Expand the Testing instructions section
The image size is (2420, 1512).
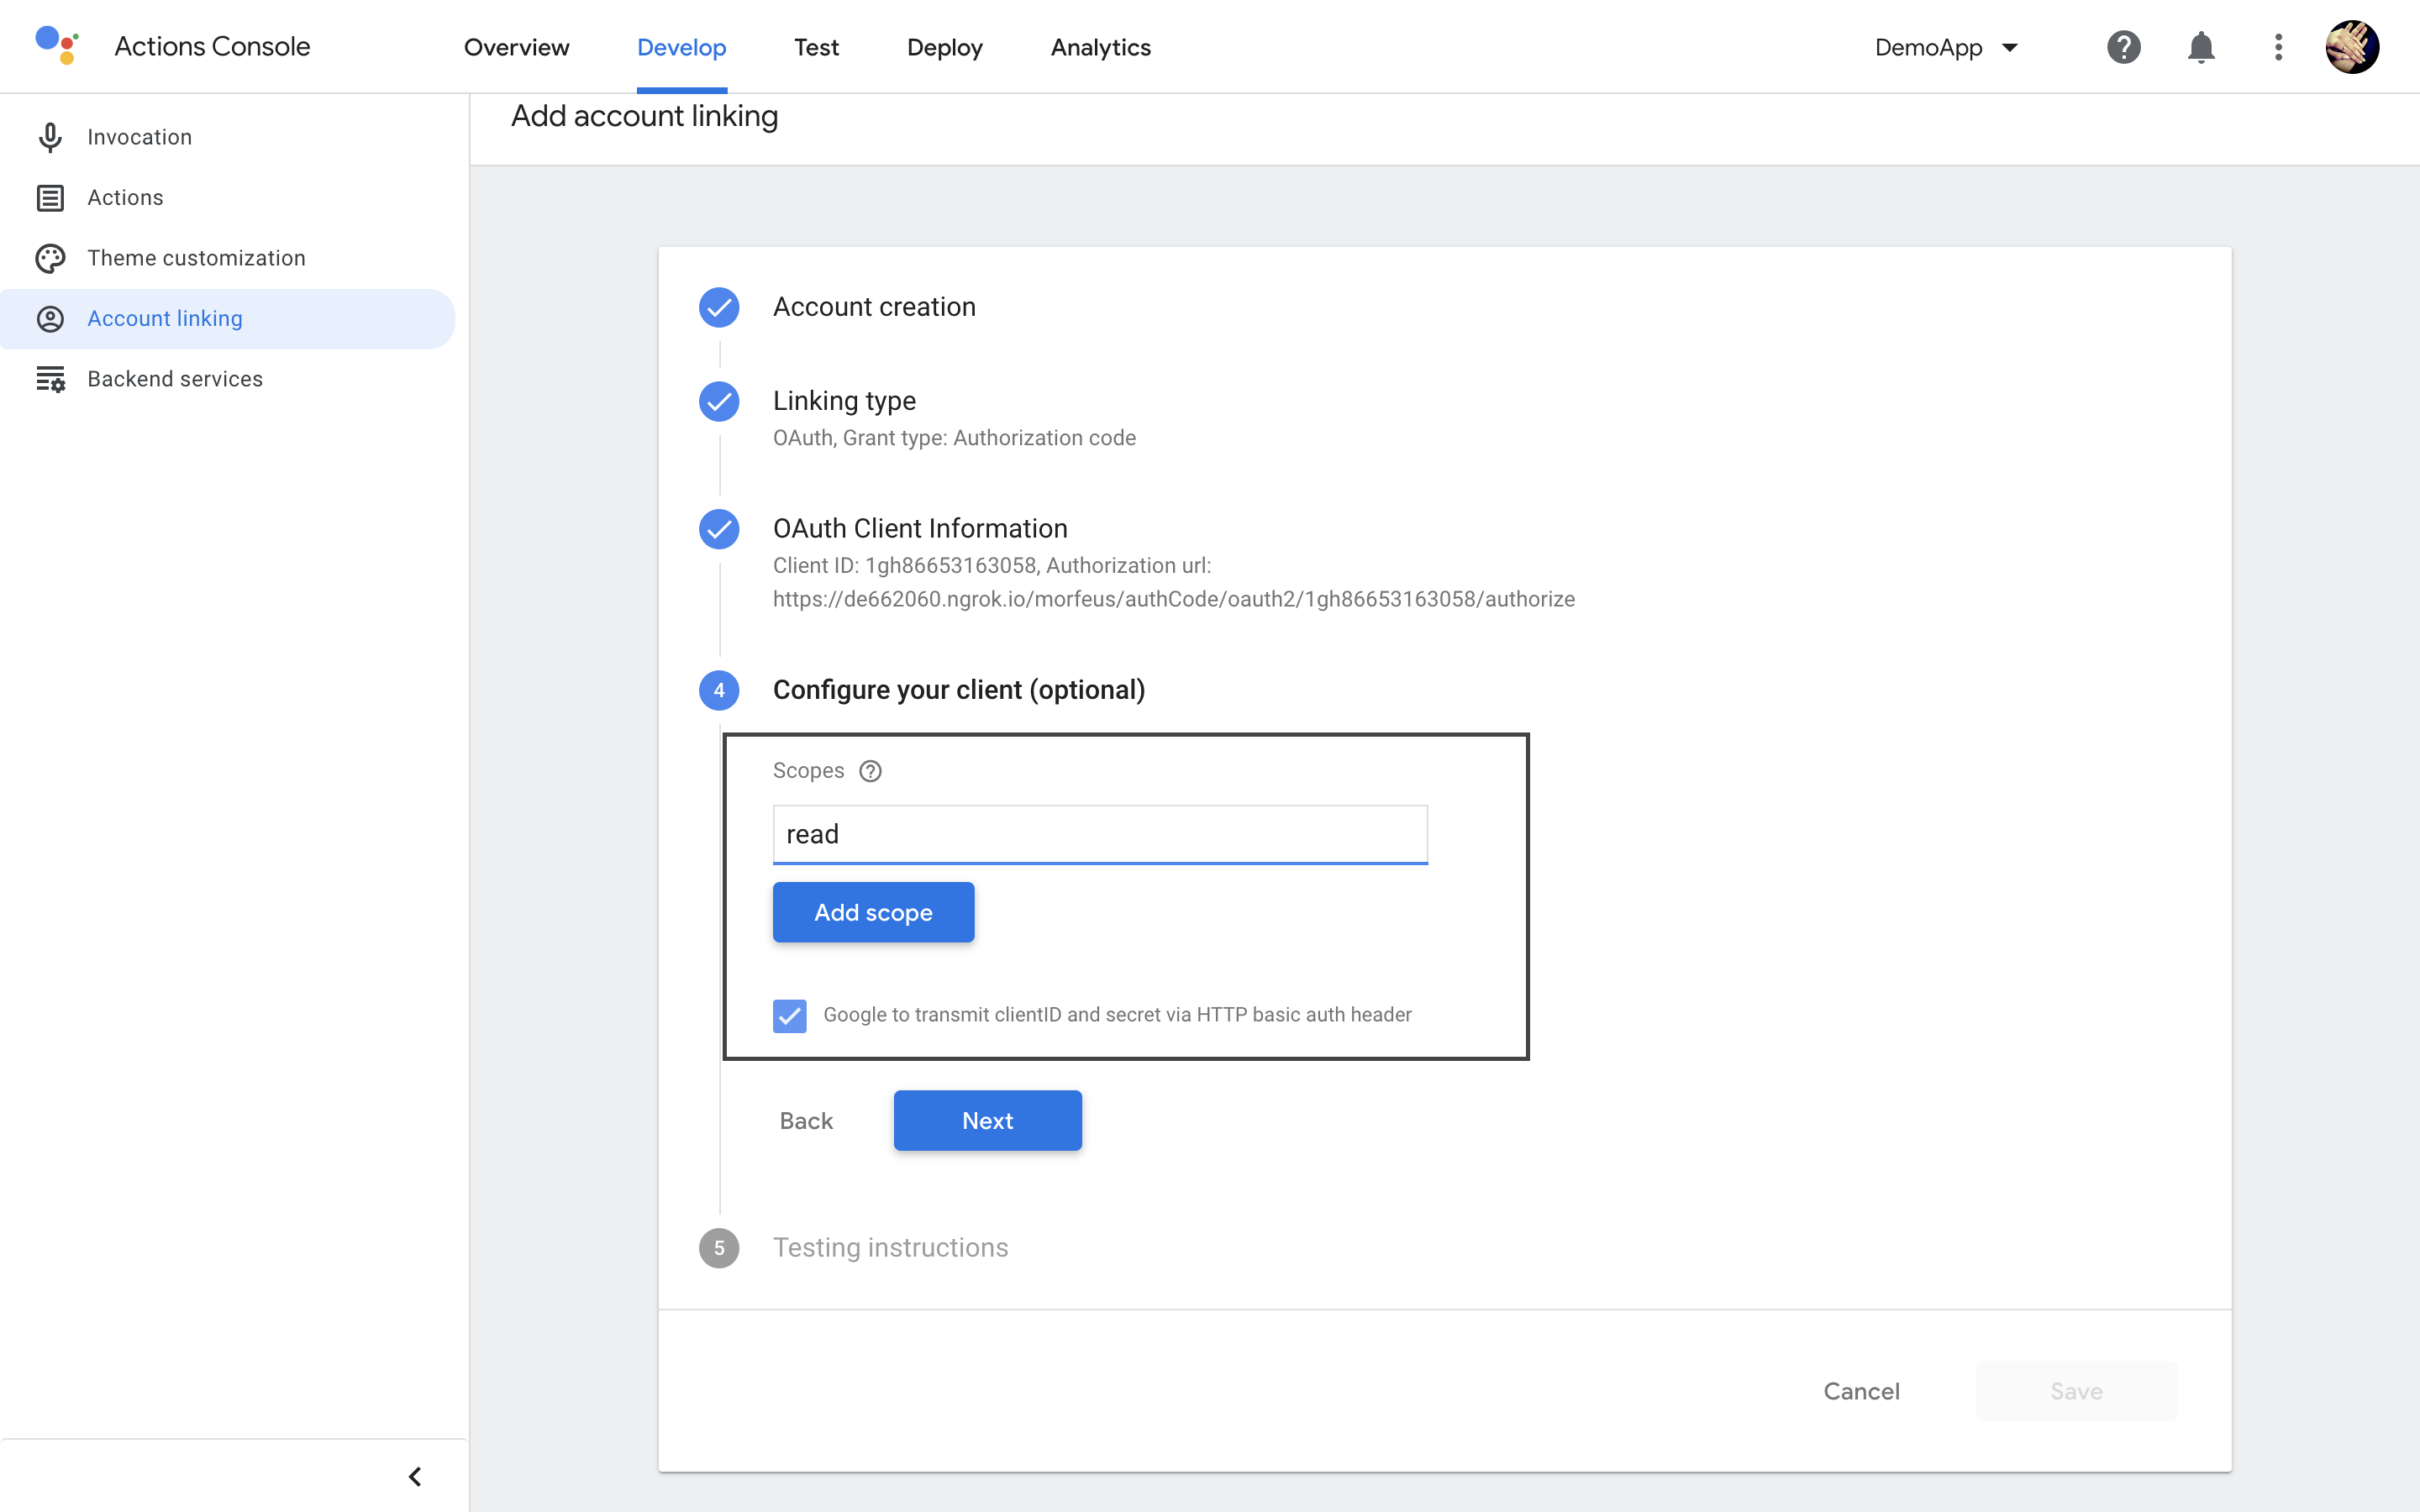pos(891,1247)
